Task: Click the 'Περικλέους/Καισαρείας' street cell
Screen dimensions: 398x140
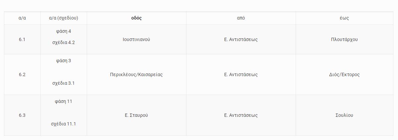Action: point(136,74)
